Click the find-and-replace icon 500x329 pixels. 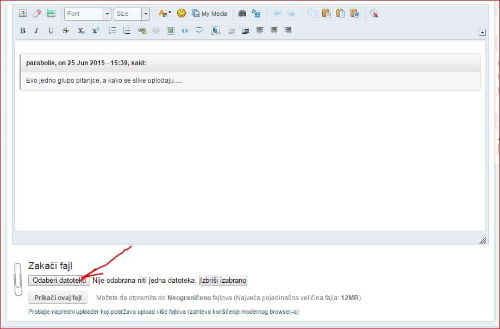pyautogui.click(x=256, y=13)
